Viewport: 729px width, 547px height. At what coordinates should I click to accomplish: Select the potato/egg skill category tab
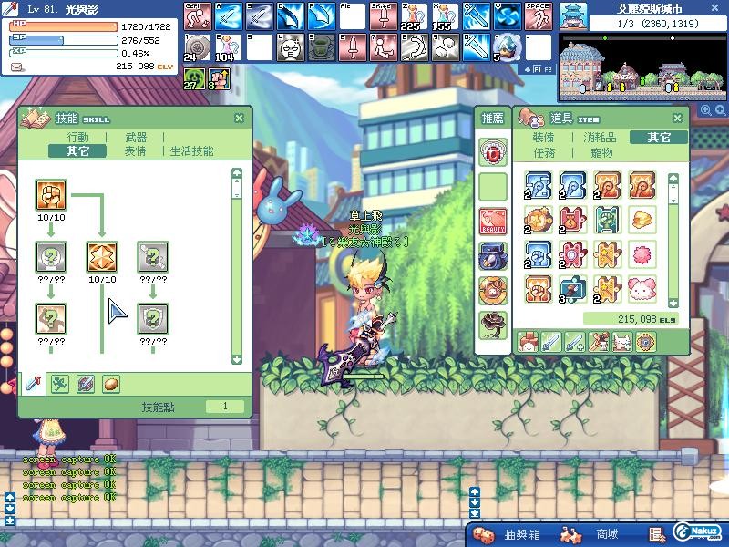click(110, 384)
